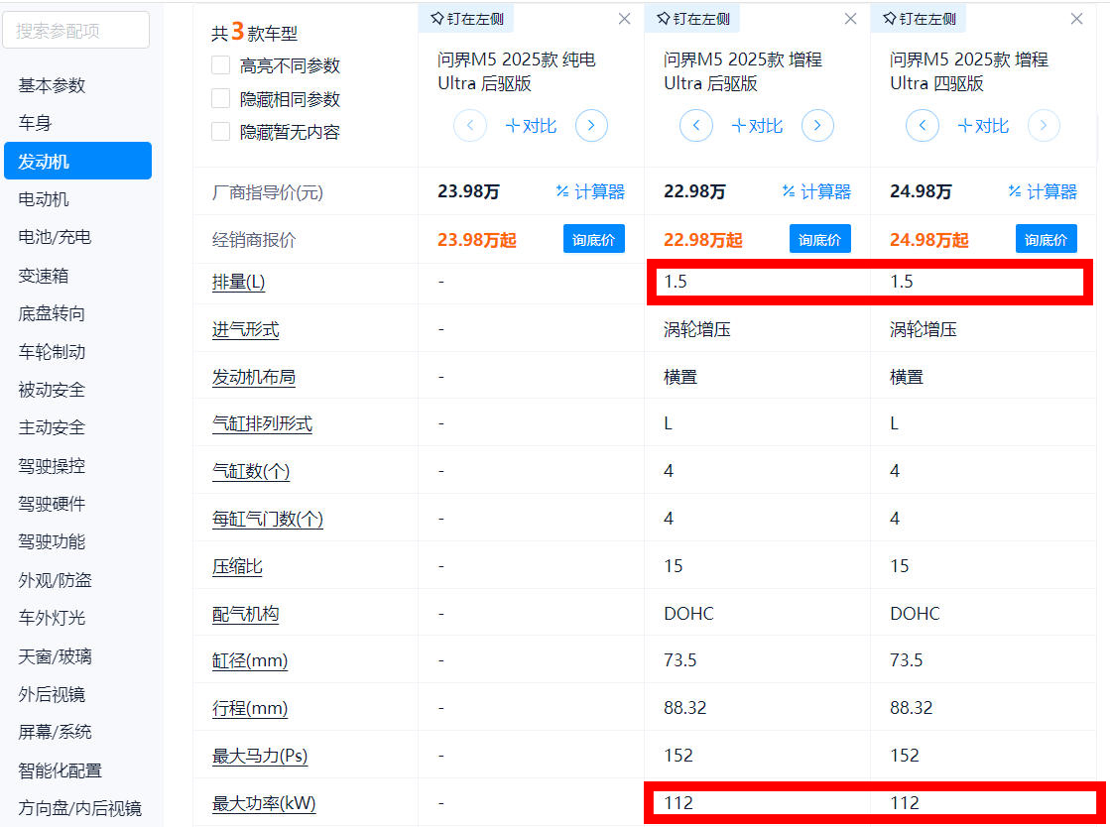
Task: Move 增程 Ultra 四驱版 column left
Action: [x=923, y=126]
